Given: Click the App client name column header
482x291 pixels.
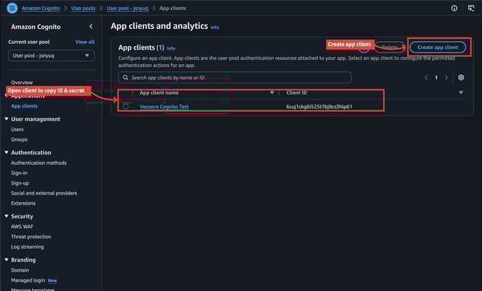Looking at the screenshot, I should 159,93.
